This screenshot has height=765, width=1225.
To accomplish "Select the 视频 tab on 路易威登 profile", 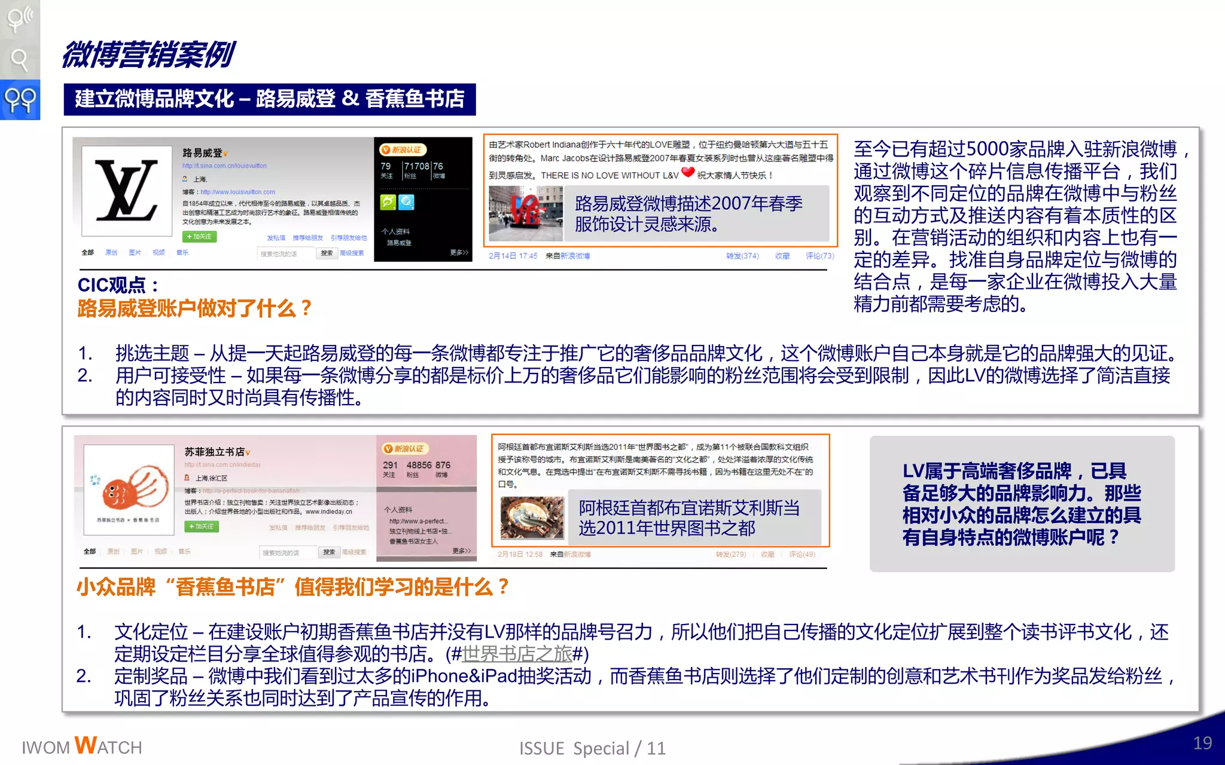I will (159, 252).
